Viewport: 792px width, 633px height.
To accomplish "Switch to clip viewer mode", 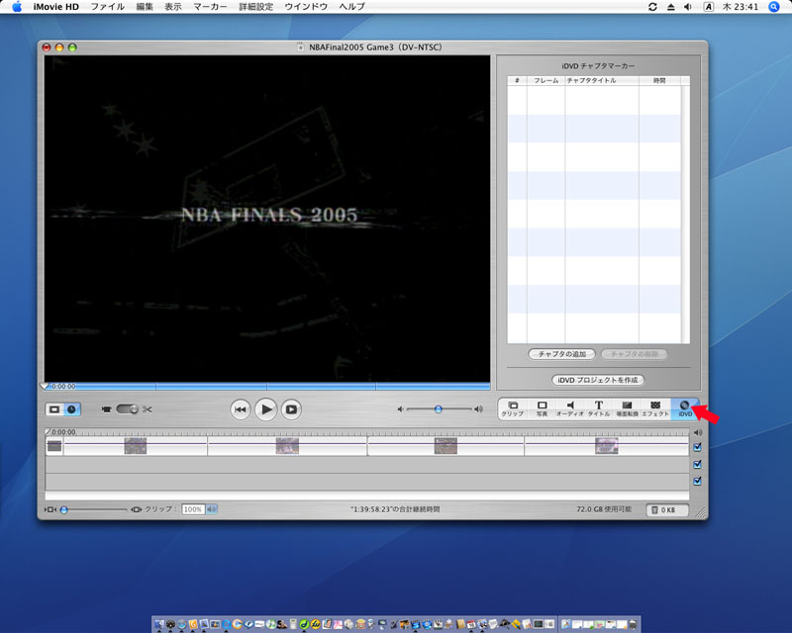I will click(x=55, y=408).
